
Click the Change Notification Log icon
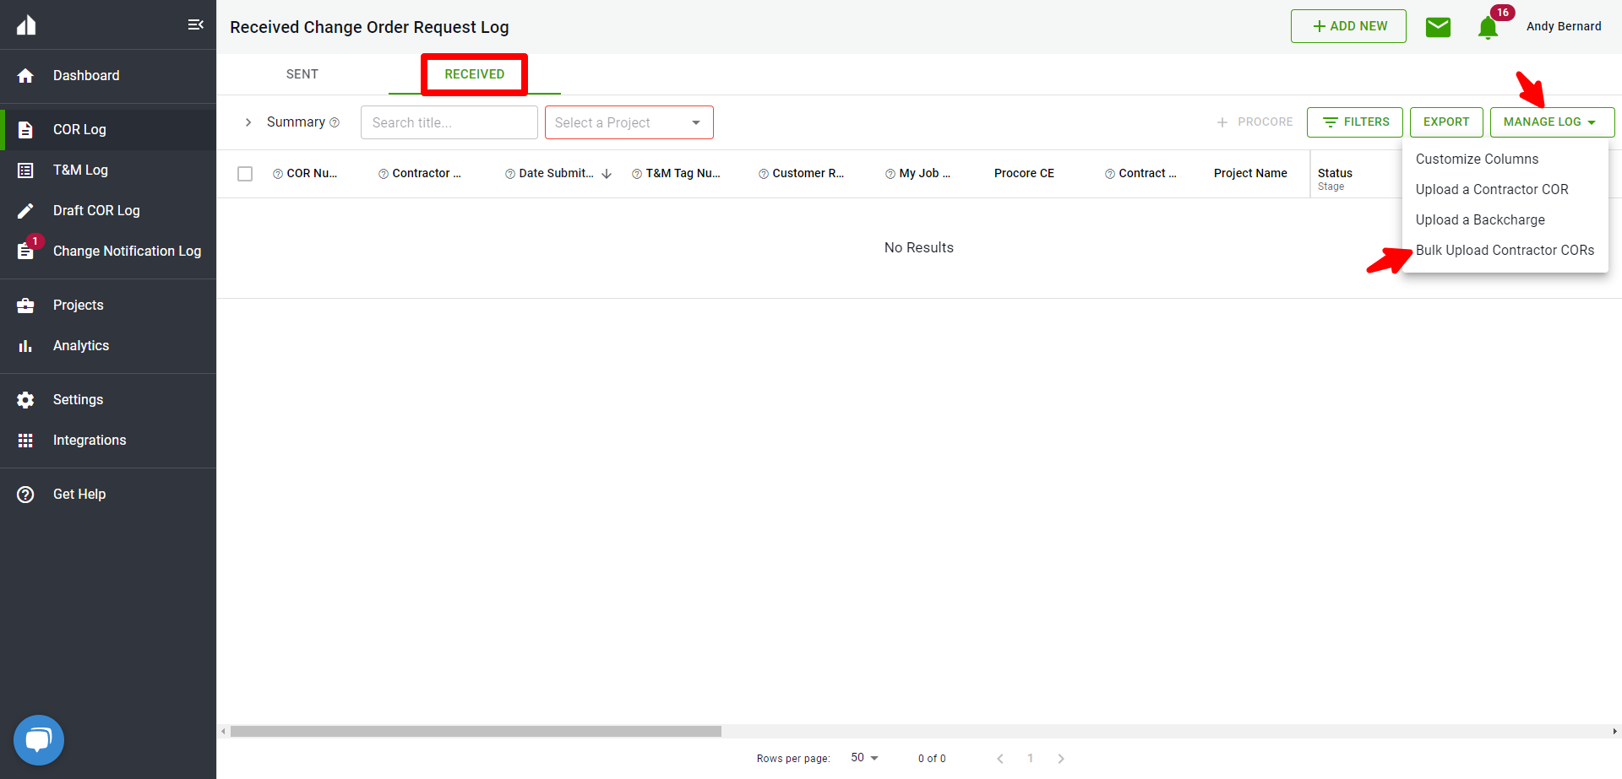coord(25,251)
